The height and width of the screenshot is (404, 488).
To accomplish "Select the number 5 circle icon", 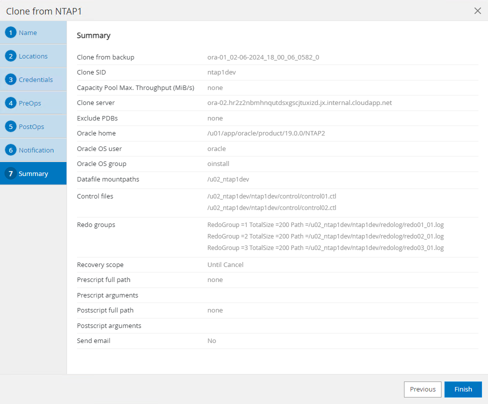I will pos(11,127).
